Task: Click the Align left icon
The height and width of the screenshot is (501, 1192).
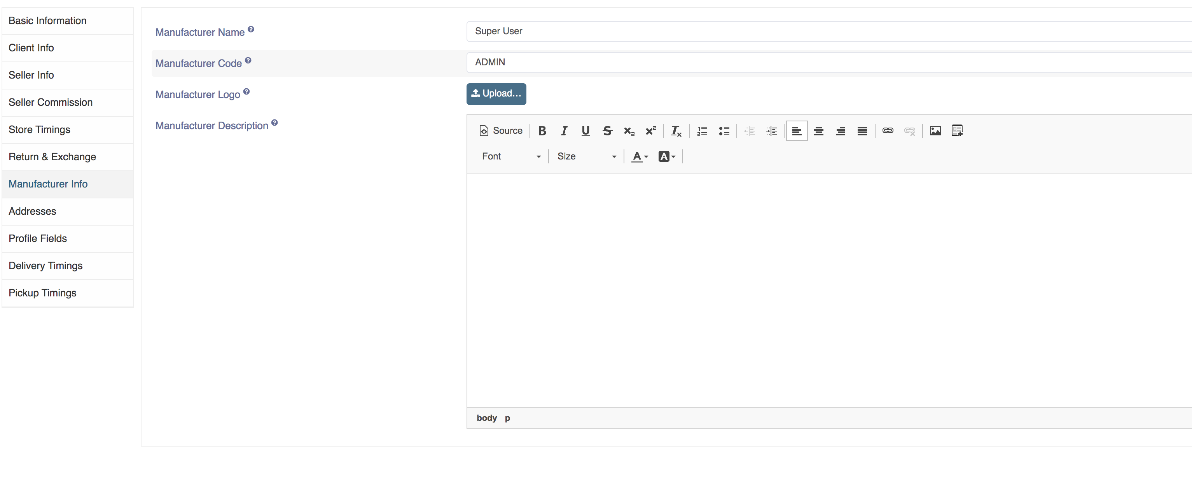Action: pos(797,131)
